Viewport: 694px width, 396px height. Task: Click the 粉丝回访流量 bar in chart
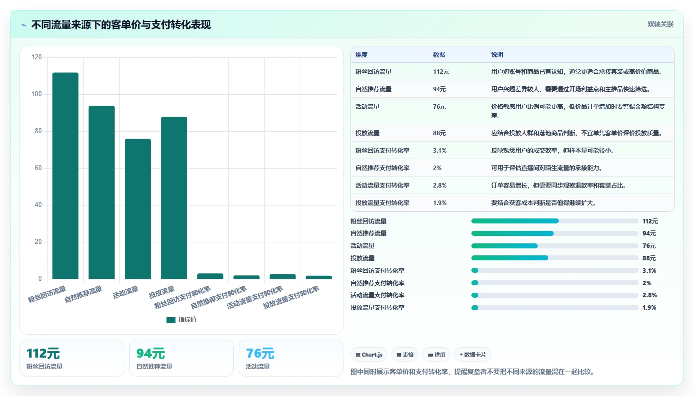65,176
